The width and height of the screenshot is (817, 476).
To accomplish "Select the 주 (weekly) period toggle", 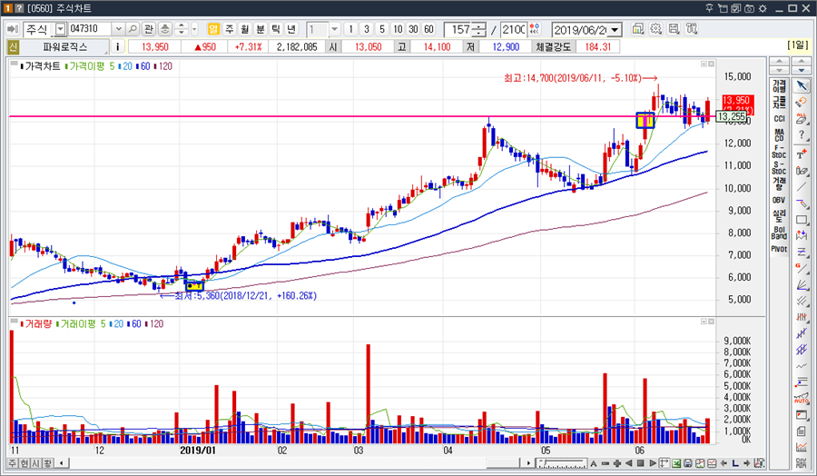I will (230, 29).
